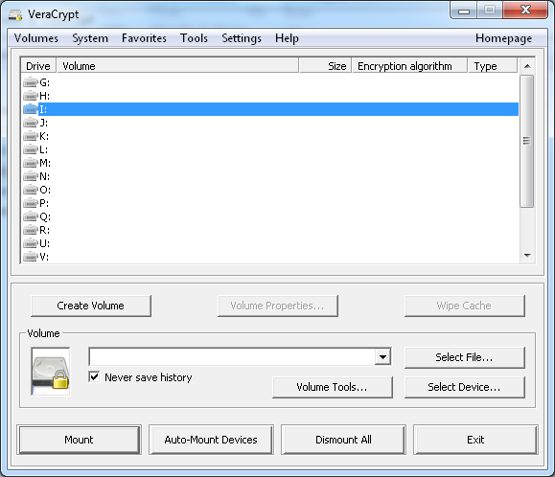This screenshot has height=477, width=555.
Task: Click the drive icon for P:
Action: click(x=31, y=203)
